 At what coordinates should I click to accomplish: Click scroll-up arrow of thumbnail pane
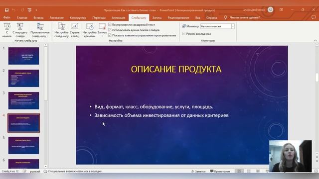click(45, 45)
